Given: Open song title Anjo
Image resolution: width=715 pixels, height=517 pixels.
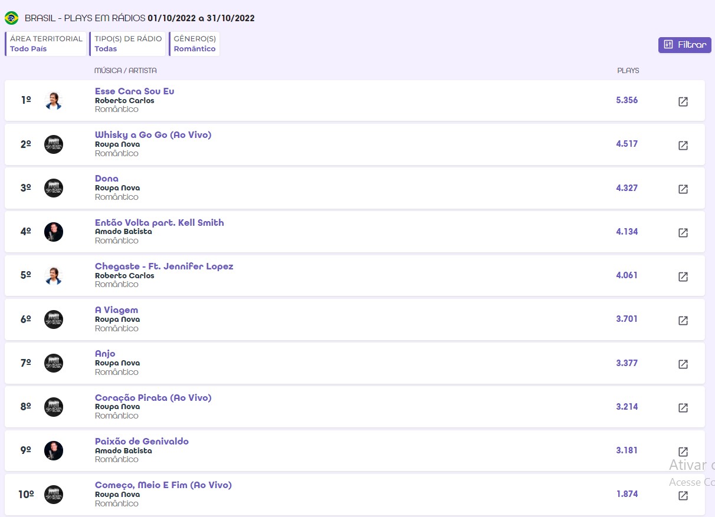Looking at the screenshot, I should [x=105, y=354].
